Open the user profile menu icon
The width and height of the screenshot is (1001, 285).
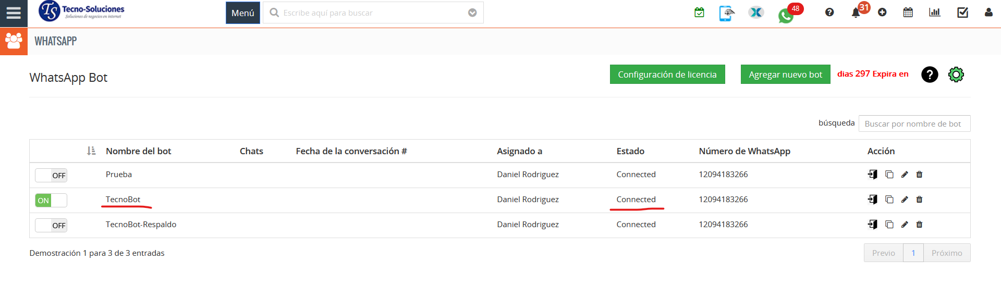tap(988, 13)
